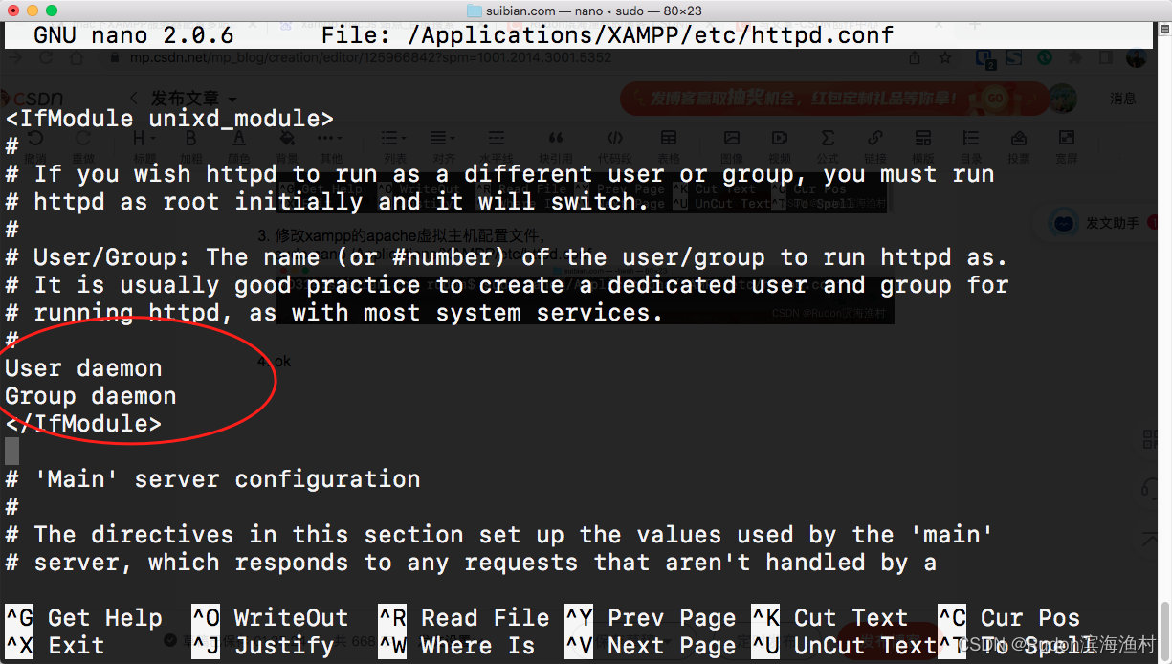Bookmark the page with the star icon

(945, 57)
